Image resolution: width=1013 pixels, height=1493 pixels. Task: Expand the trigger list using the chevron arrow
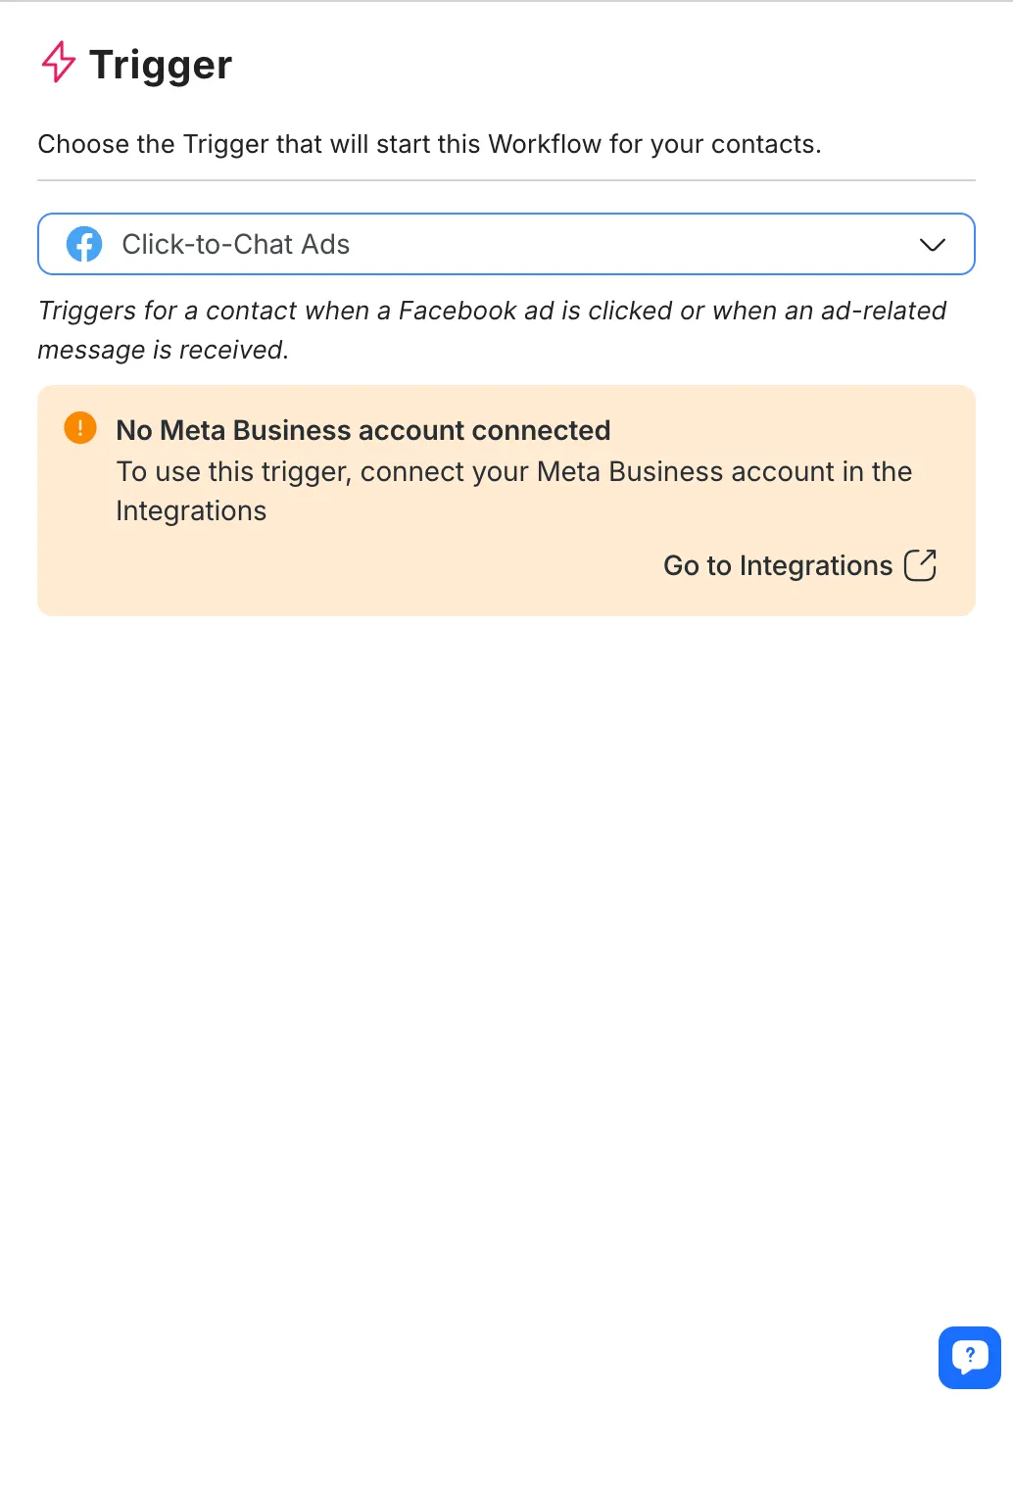[932, 244]
